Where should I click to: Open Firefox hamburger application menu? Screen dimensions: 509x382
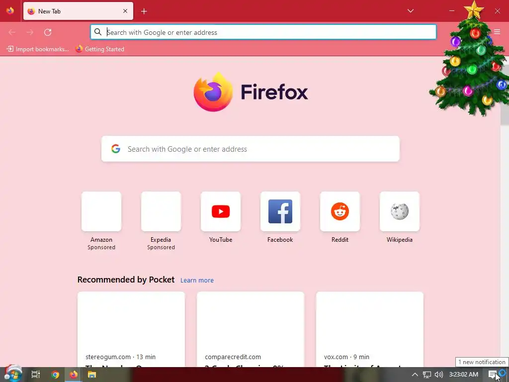pyautogui.click(x=497, y=32)
